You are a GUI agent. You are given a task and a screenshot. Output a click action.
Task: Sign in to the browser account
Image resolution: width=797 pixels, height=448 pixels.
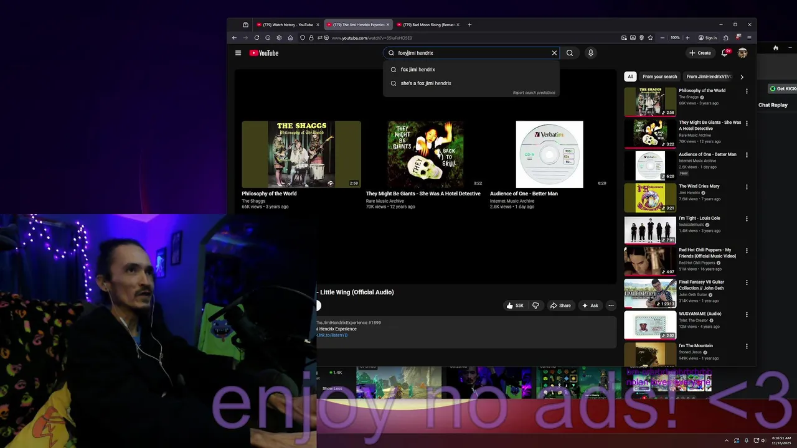[x=707, y=38]
